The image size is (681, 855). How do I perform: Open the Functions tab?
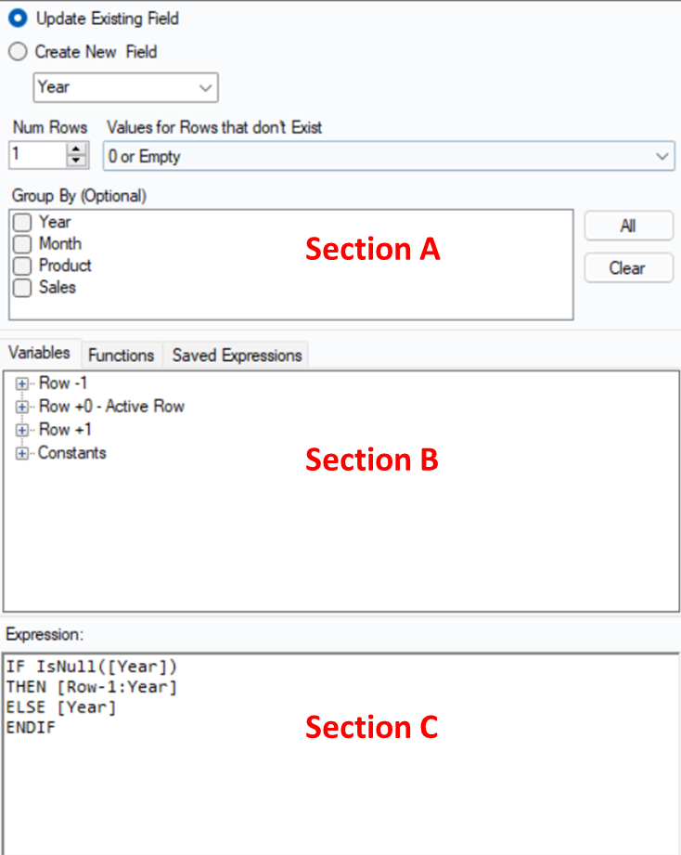(x=121, y=355)
